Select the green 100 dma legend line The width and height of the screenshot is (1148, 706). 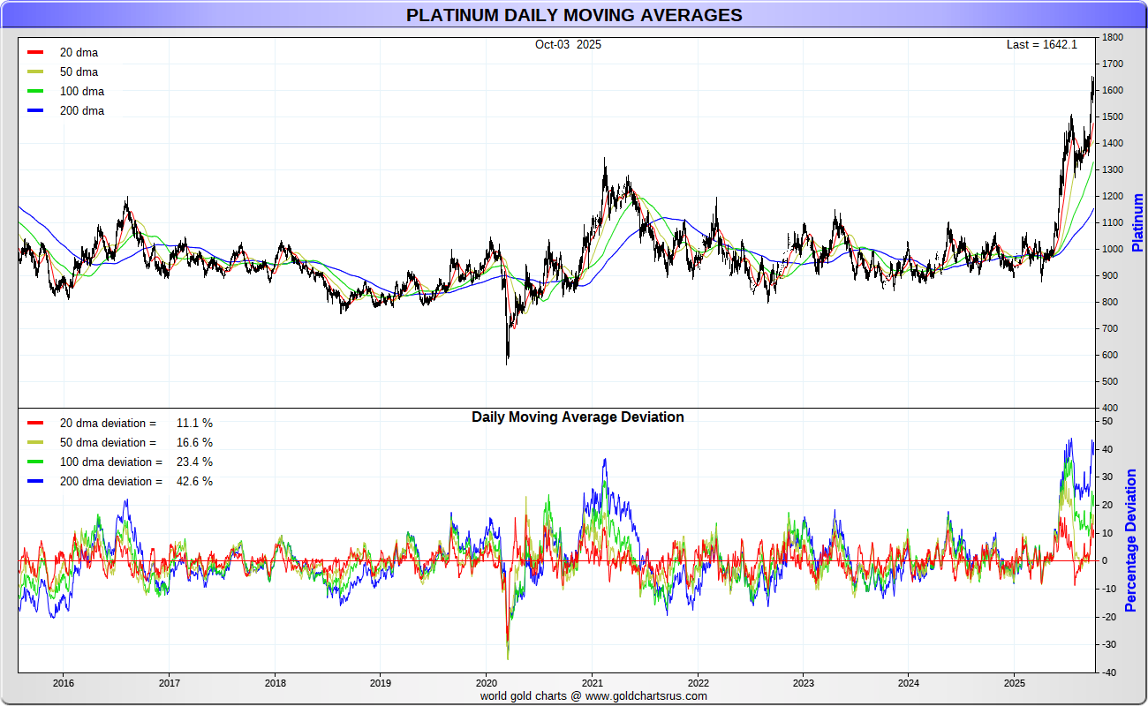tap(35, 92)
